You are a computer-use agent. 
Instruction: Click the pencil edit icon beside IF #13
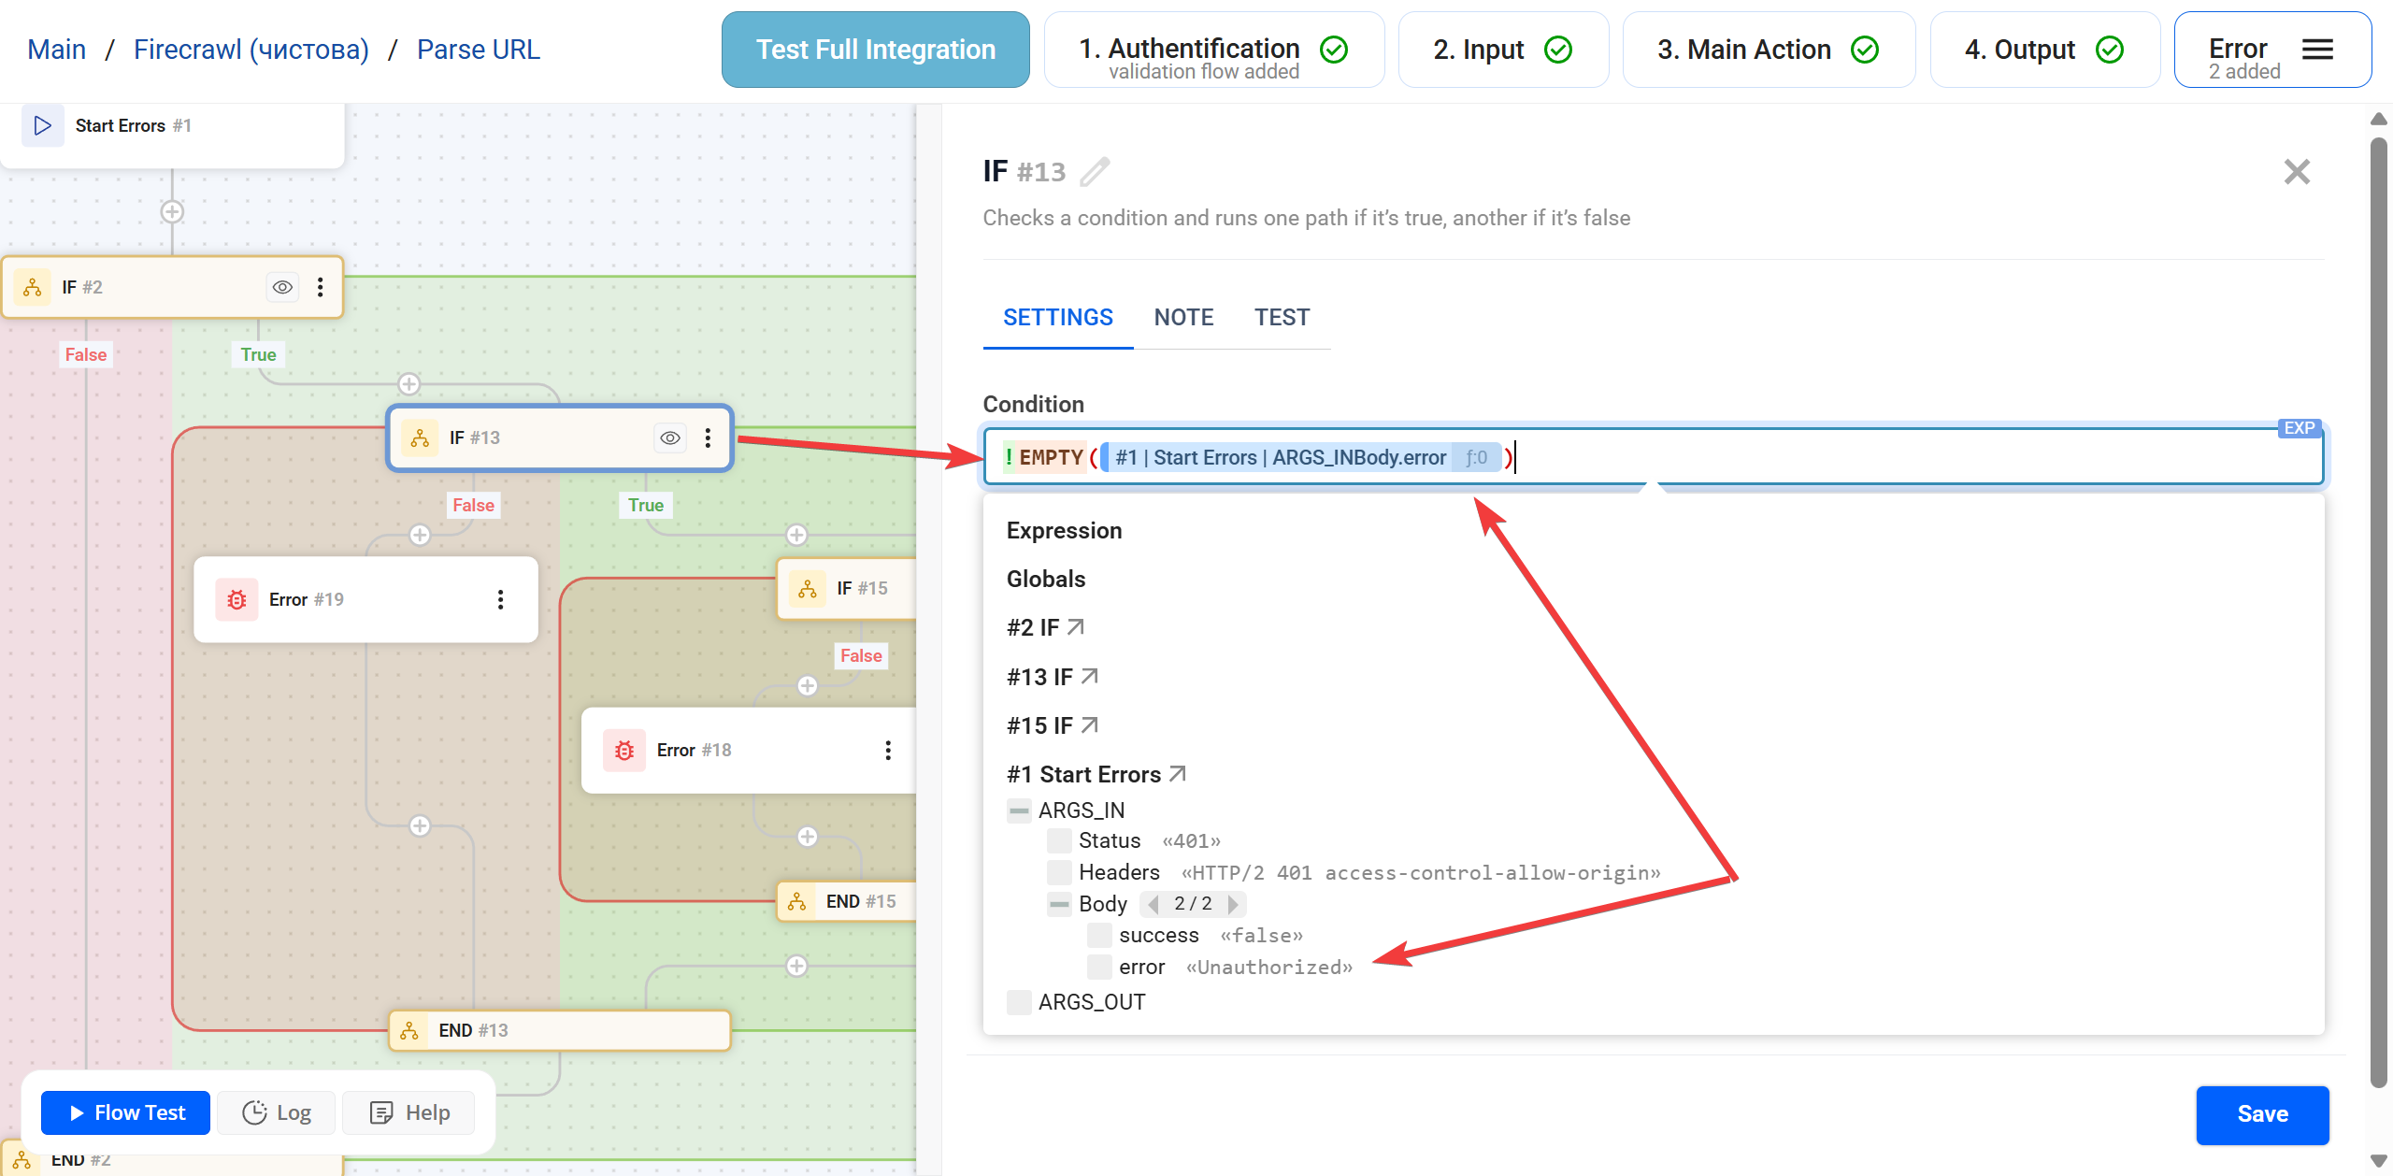tap(1095, 172)
